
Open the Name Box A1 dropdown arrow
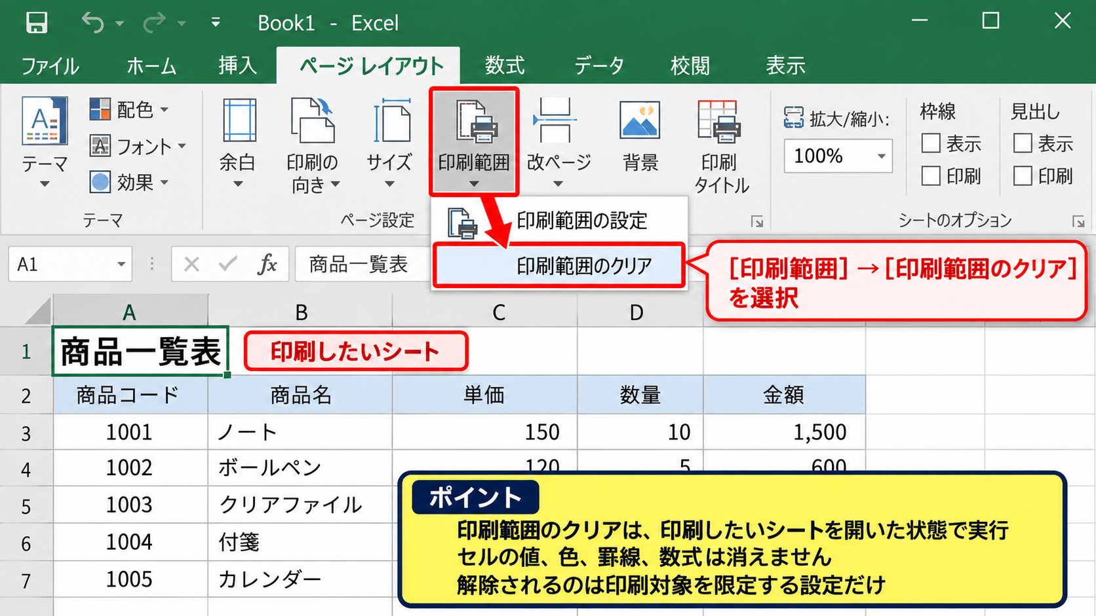(121, 264)
